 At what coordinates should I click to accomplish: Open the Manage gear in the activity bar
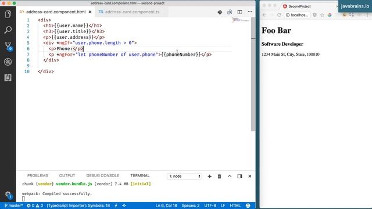8,194
